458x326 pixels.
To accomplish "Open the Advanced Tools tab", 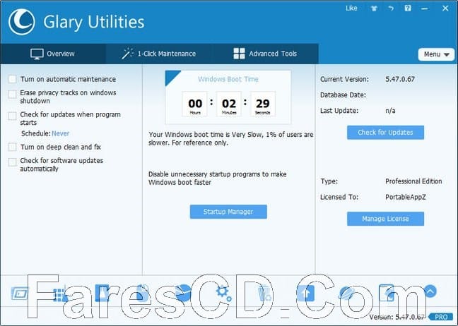I will [265, 54].
